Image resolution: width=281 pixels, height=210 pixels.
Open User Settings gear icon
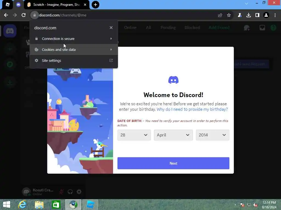coord(79,192)
